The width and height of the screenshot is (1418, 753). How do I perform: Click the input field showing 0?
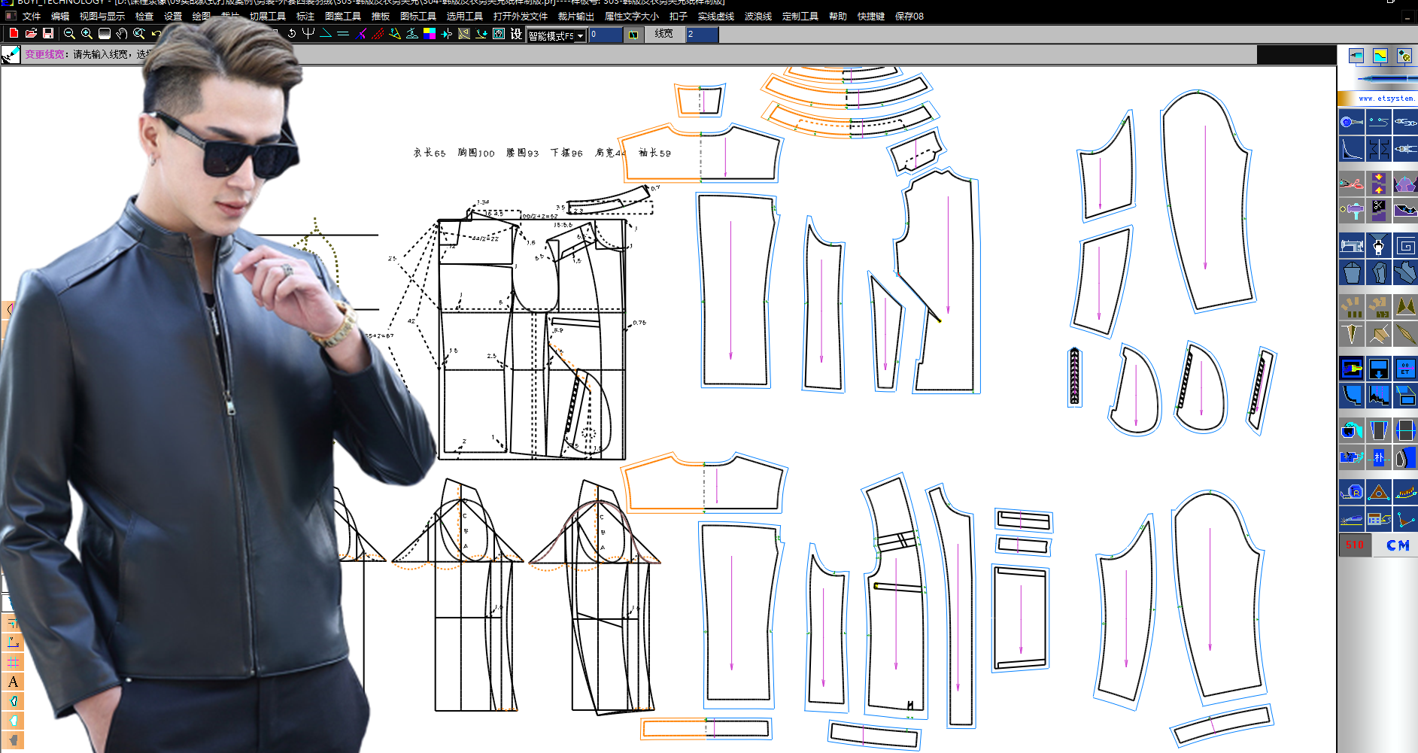tap(606, 35)
